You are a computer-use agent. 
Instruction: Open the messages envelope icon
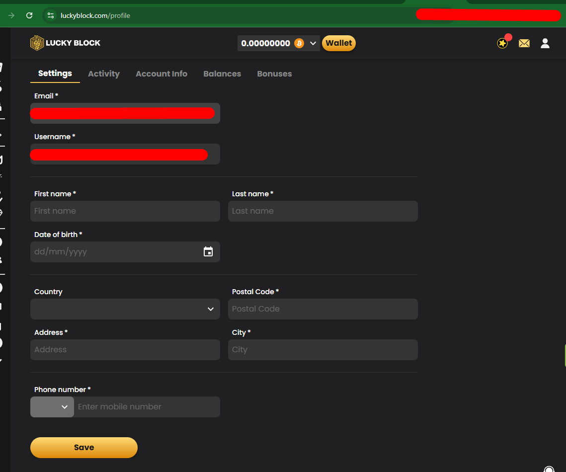(524, 44)
